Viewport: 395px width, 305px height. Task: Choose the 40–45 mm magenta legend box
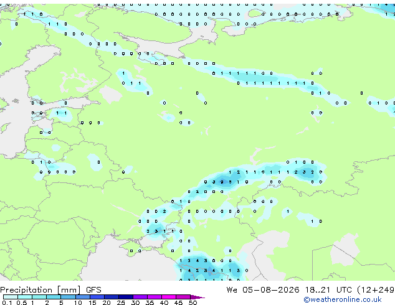[169, 297]
